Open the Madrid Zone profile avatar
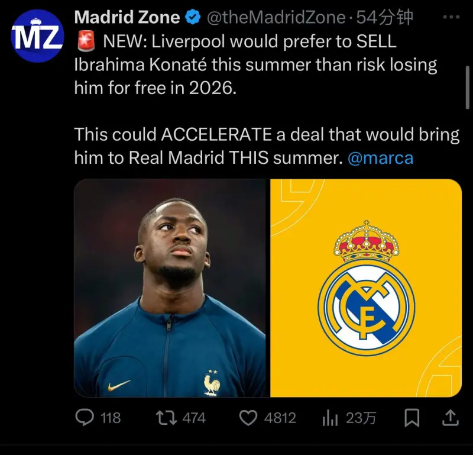473x455 pixels. coord(37,36)
